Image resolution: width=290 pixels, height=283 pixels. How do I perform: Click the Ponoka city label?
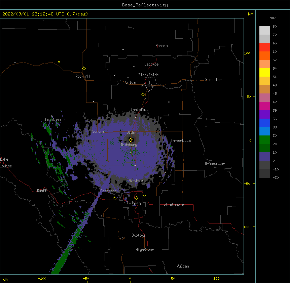[161, 46]
